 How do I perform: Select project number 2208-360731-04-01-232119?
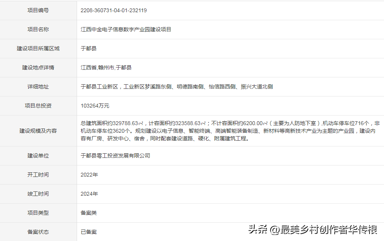[114, 10]
